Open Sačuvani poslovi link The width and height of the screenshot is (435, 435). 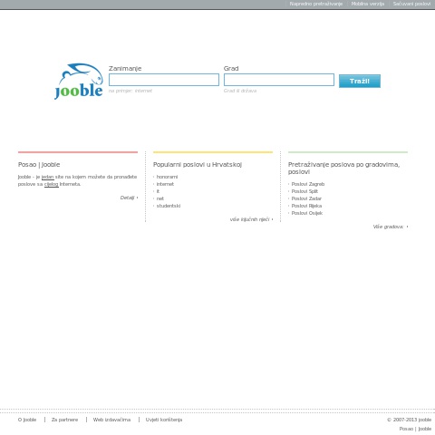pyautogui.click(x=411, y=4)
